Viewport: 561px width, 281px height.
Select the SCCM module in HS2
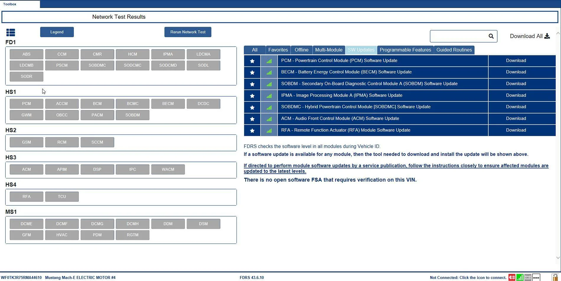coord(97,142)
